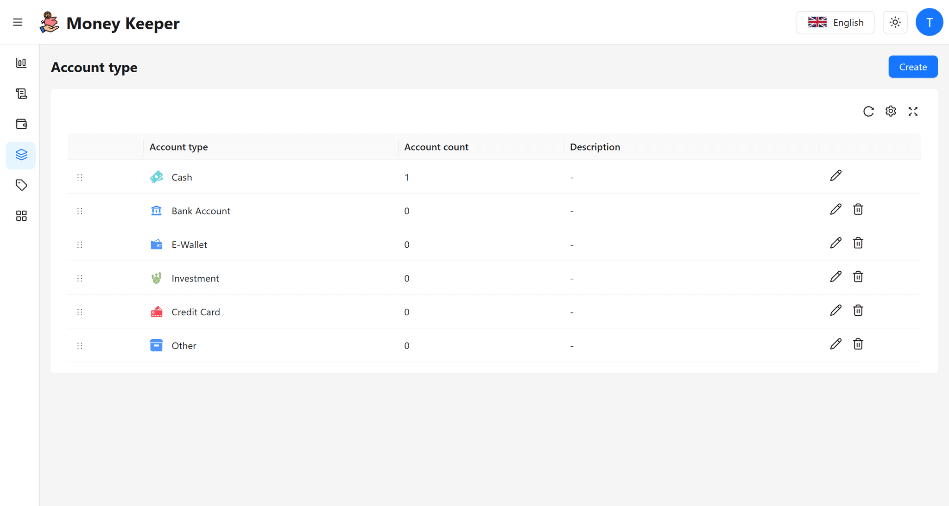Image resolution: width=949 pixels, height=506 pixels.
Task: Delete the Bank Account type
Action: (x=858, y=210)
